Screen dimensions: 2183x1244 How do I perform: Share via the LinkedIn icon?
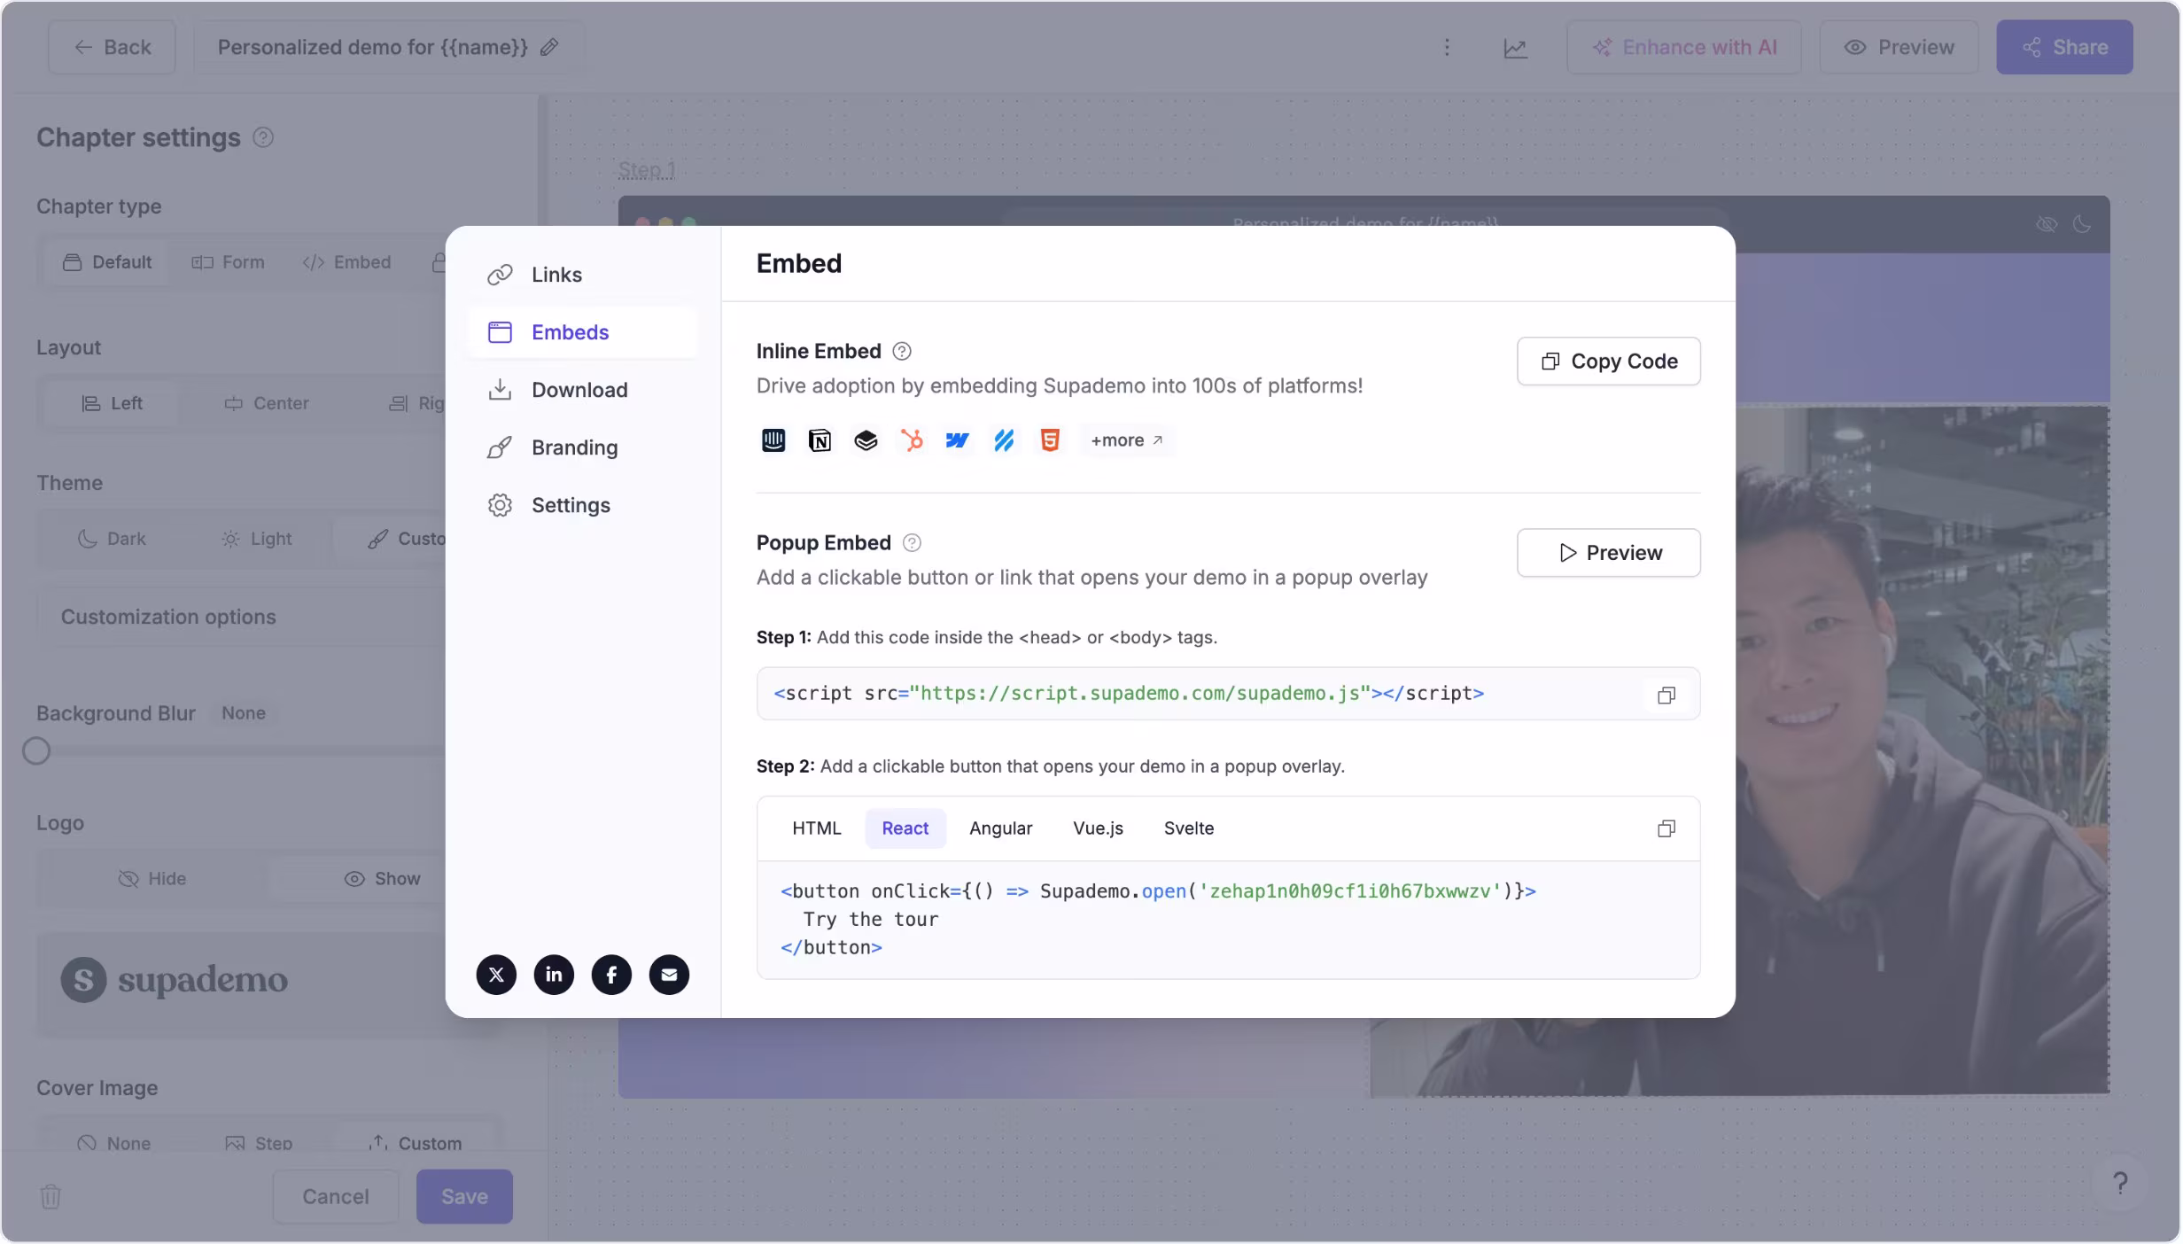[x=554, y=975]
